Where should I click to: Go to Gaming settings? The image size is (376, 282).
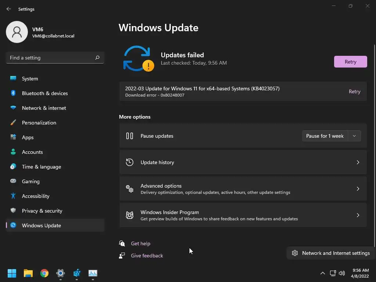coord(55,181)
